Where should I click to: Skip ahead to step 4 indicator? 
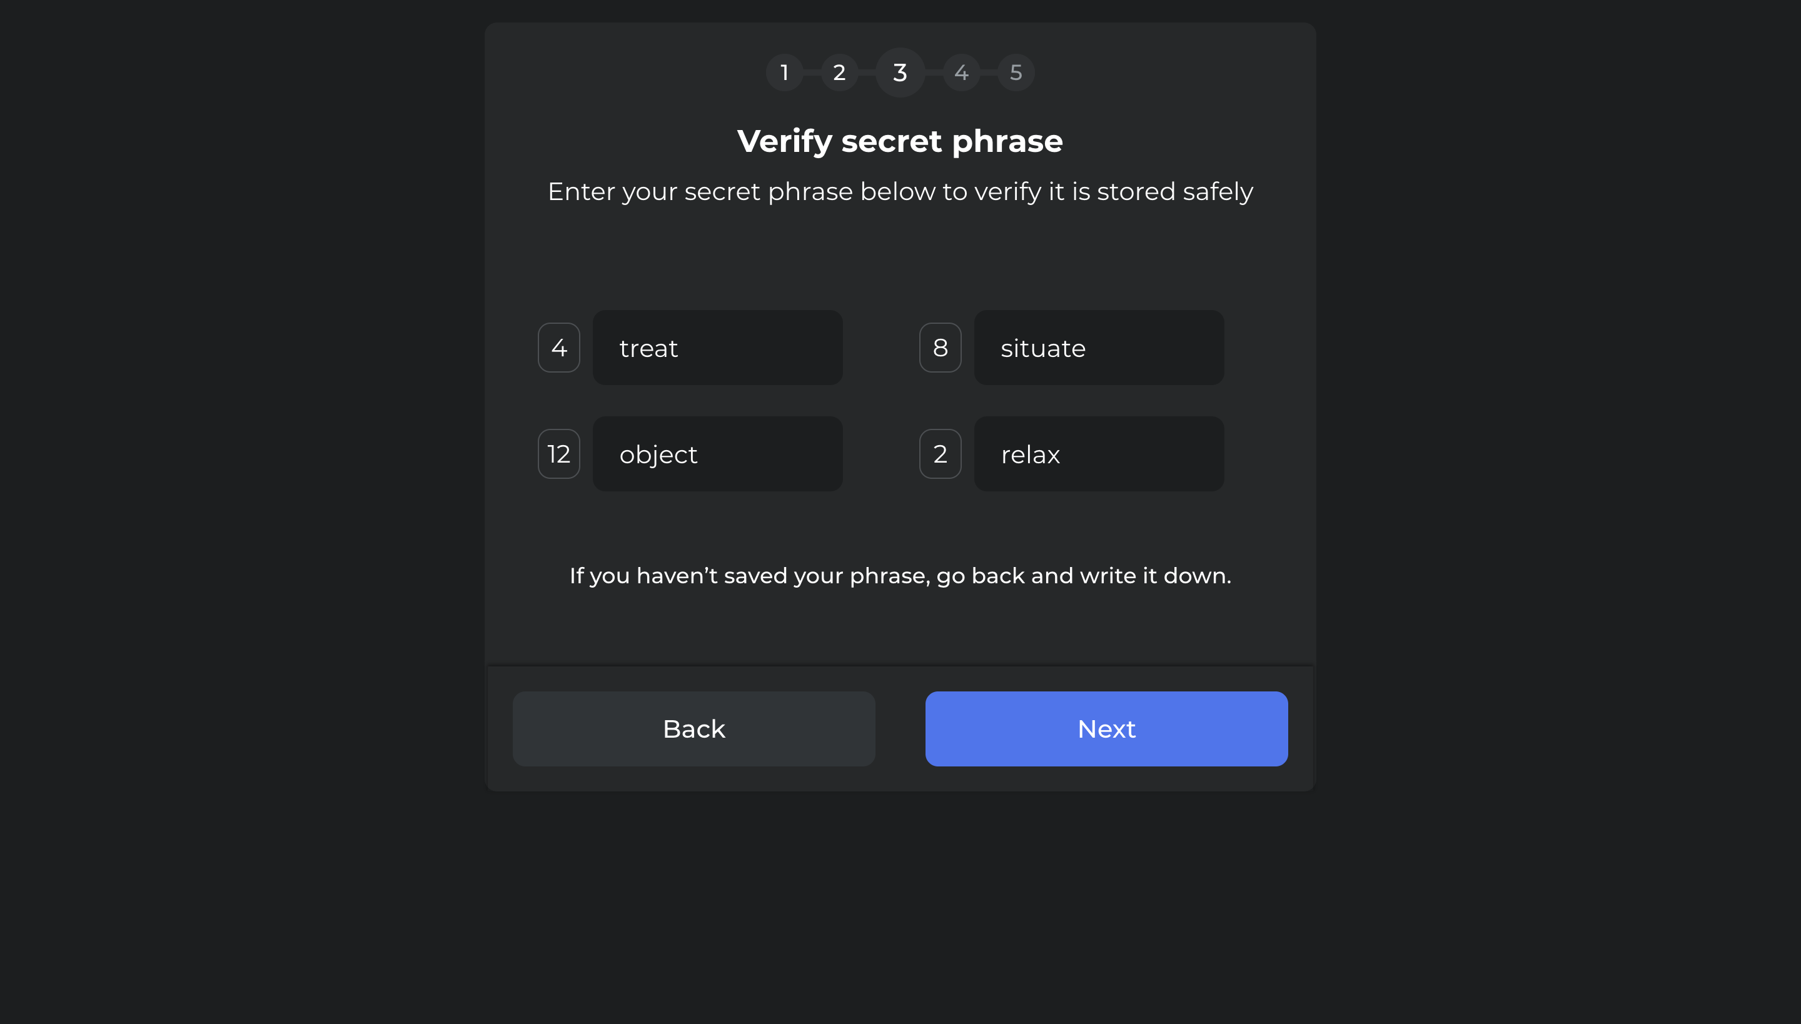(x=961, y=73)
